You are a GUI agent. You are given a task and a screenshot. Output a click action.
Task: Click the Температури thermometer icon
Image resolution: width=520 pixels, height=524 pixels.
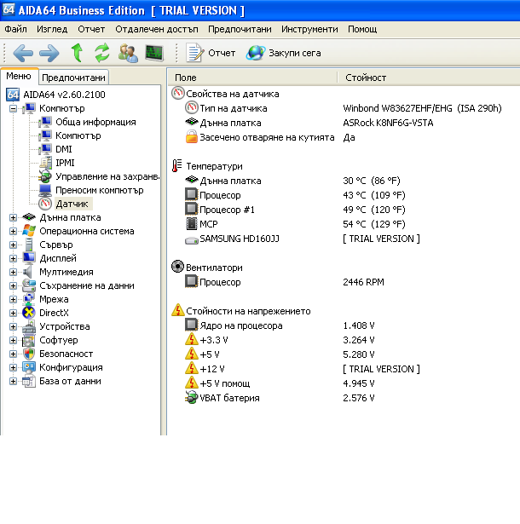click(x=177, y=166)
